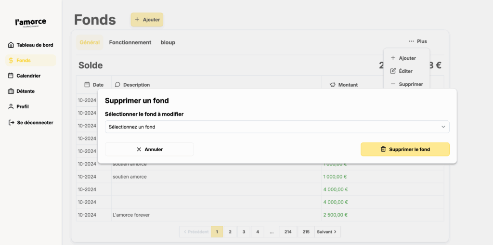Select page 2 in pagination
493x245 pixels.
pos(230,232)
